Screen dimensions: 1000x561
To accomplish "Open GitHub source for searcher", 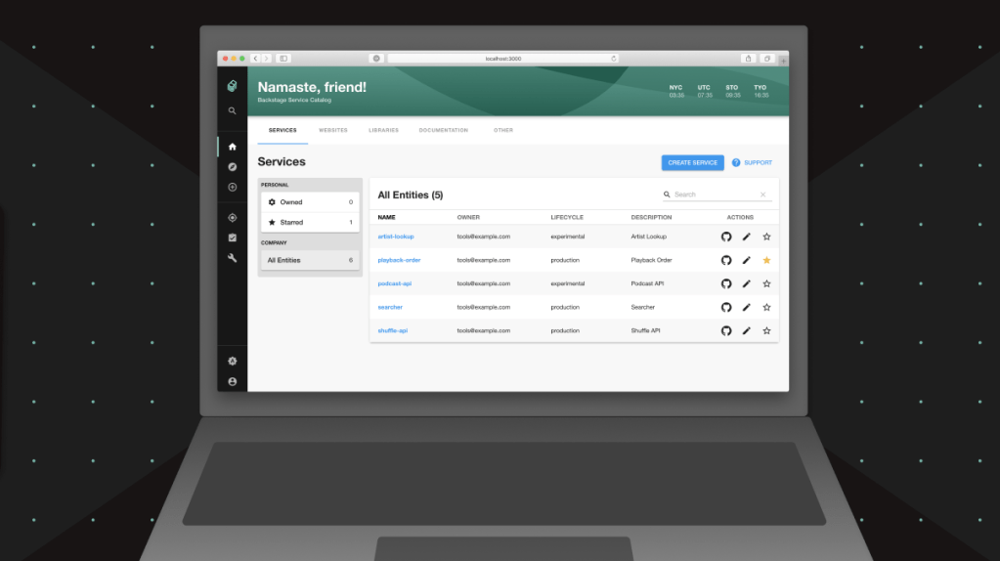I will [726, 307].
